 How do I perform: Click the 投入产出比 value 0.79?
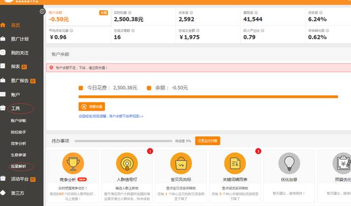(250, 37)
